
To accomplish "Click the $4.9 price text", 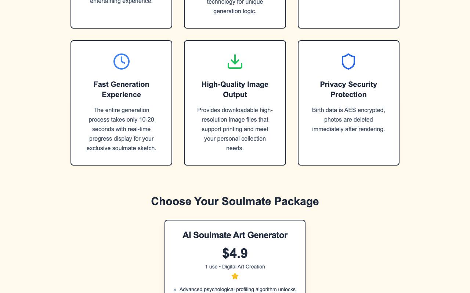I will coord(235,253).
